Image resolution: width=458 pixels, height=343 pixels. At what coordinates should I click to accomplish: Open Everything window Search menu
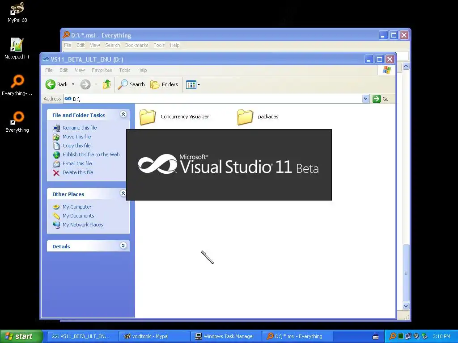[x=112, y=45]
